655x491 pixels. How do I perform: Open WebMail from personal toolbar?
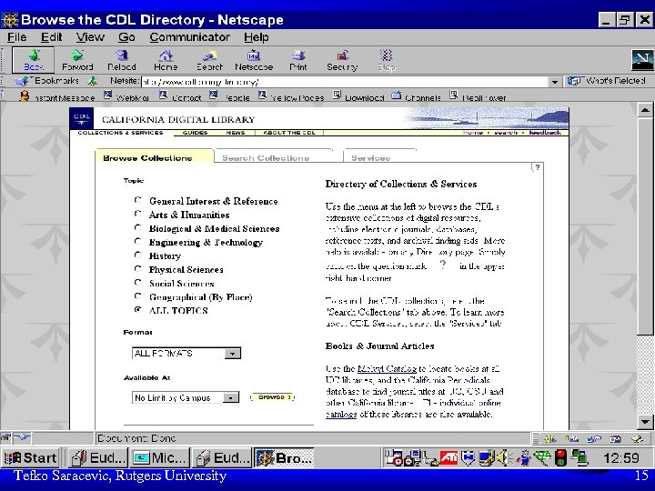(x=126, y=97)
